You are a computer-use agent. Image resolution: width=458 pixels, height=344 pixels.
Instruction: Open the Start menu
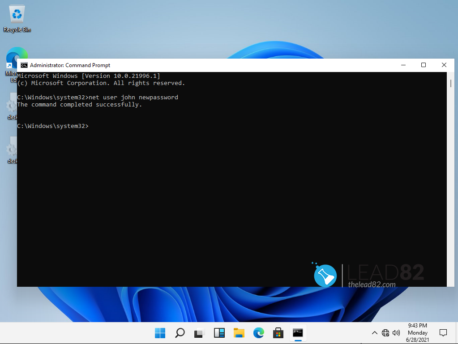click(x=160, y=333)
